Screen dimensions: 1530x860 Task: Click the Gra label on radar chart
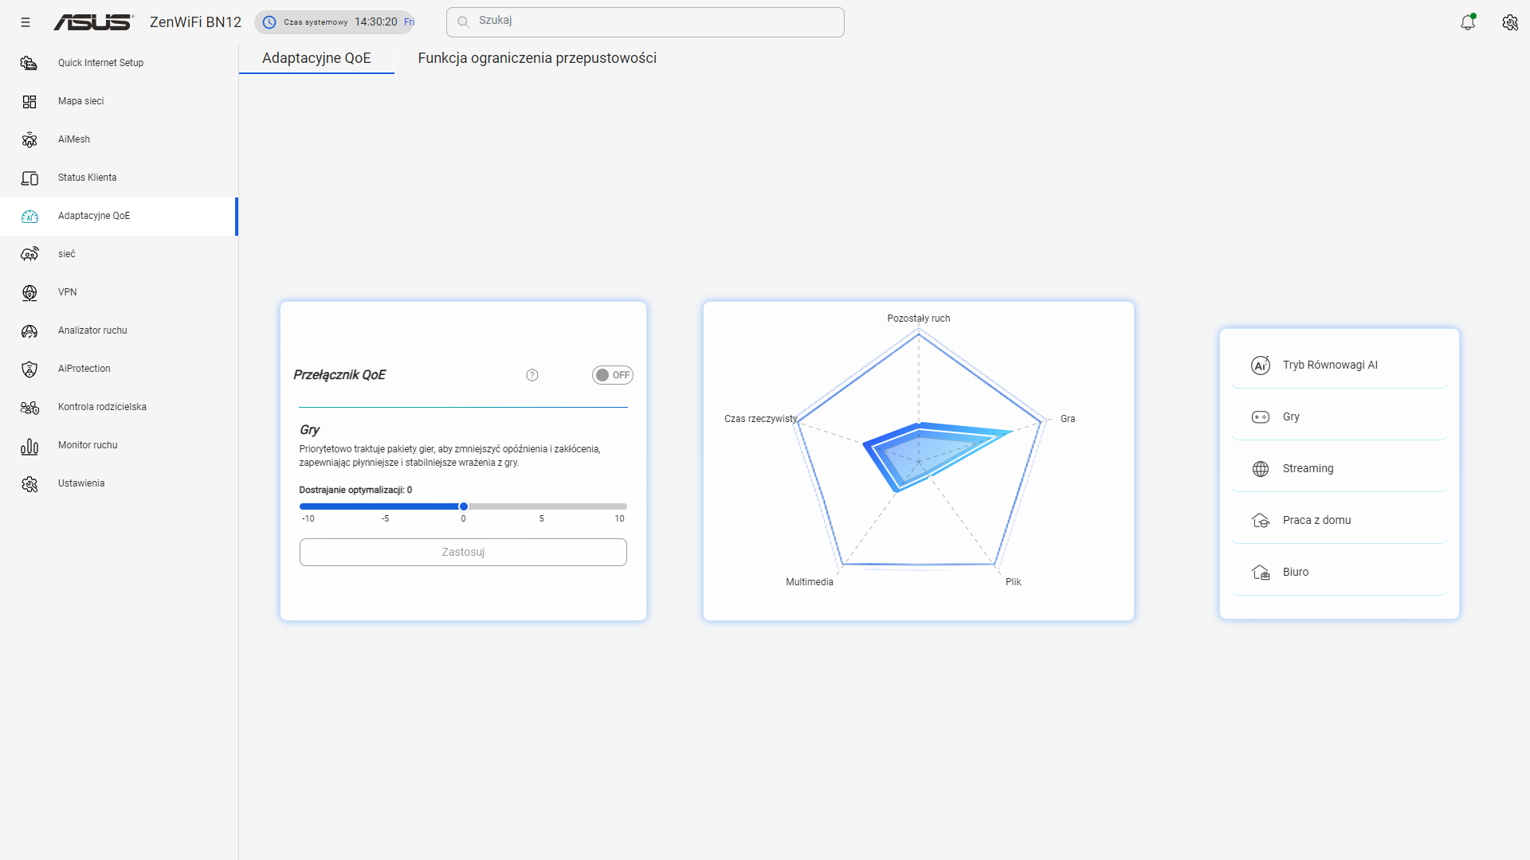(x=1068, y=419)
